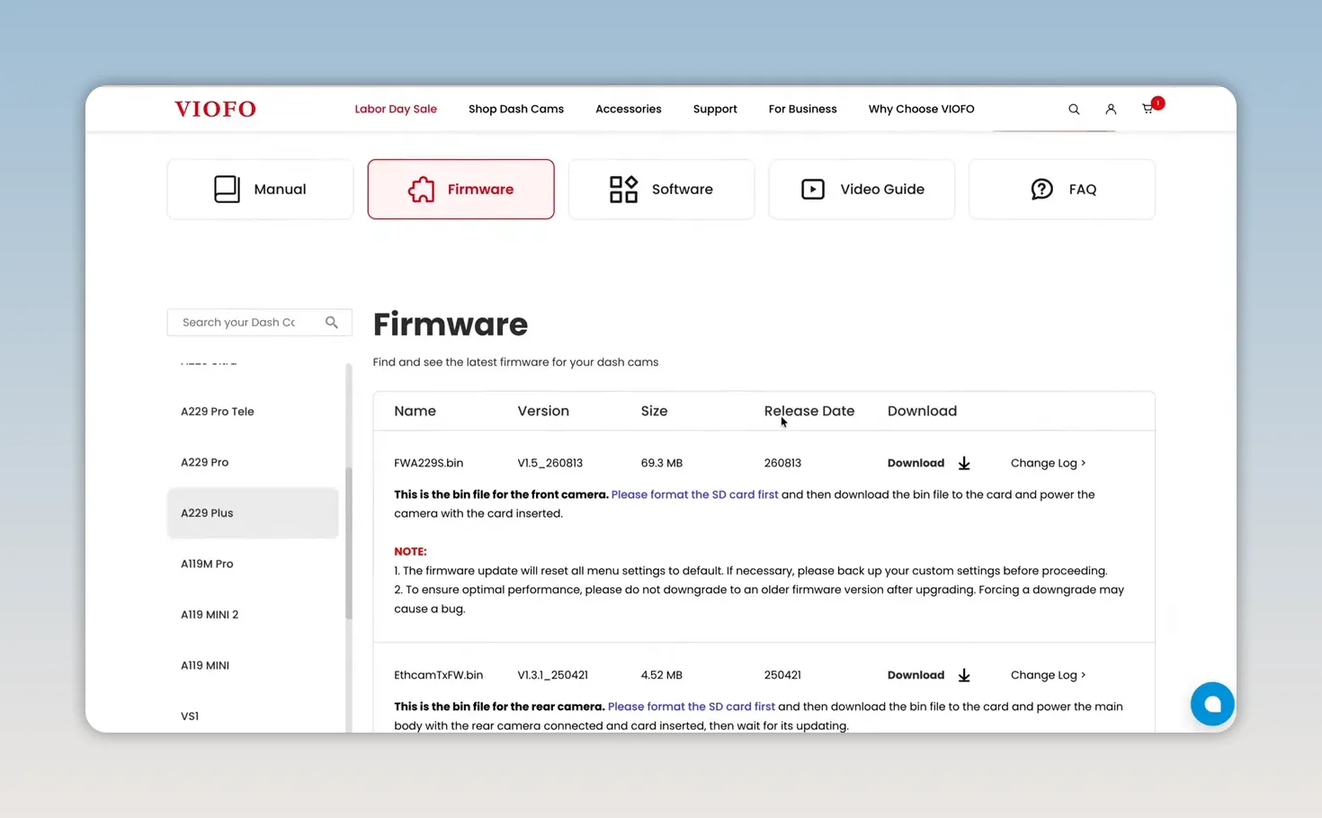Open Labor Day Sale menu item
Viewport: 1322px width, 818px height.
(396, 109)
